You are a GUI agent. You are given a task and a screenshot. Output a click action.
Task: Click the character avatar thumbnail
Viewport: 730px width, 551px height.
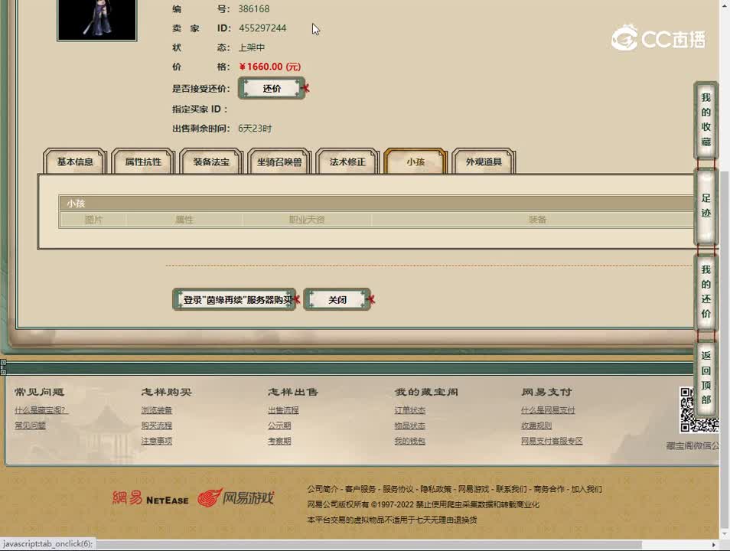point(97,20)
